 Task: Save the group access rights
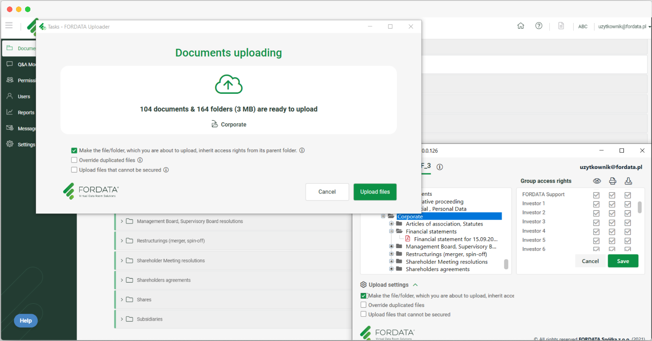point(623,261)
